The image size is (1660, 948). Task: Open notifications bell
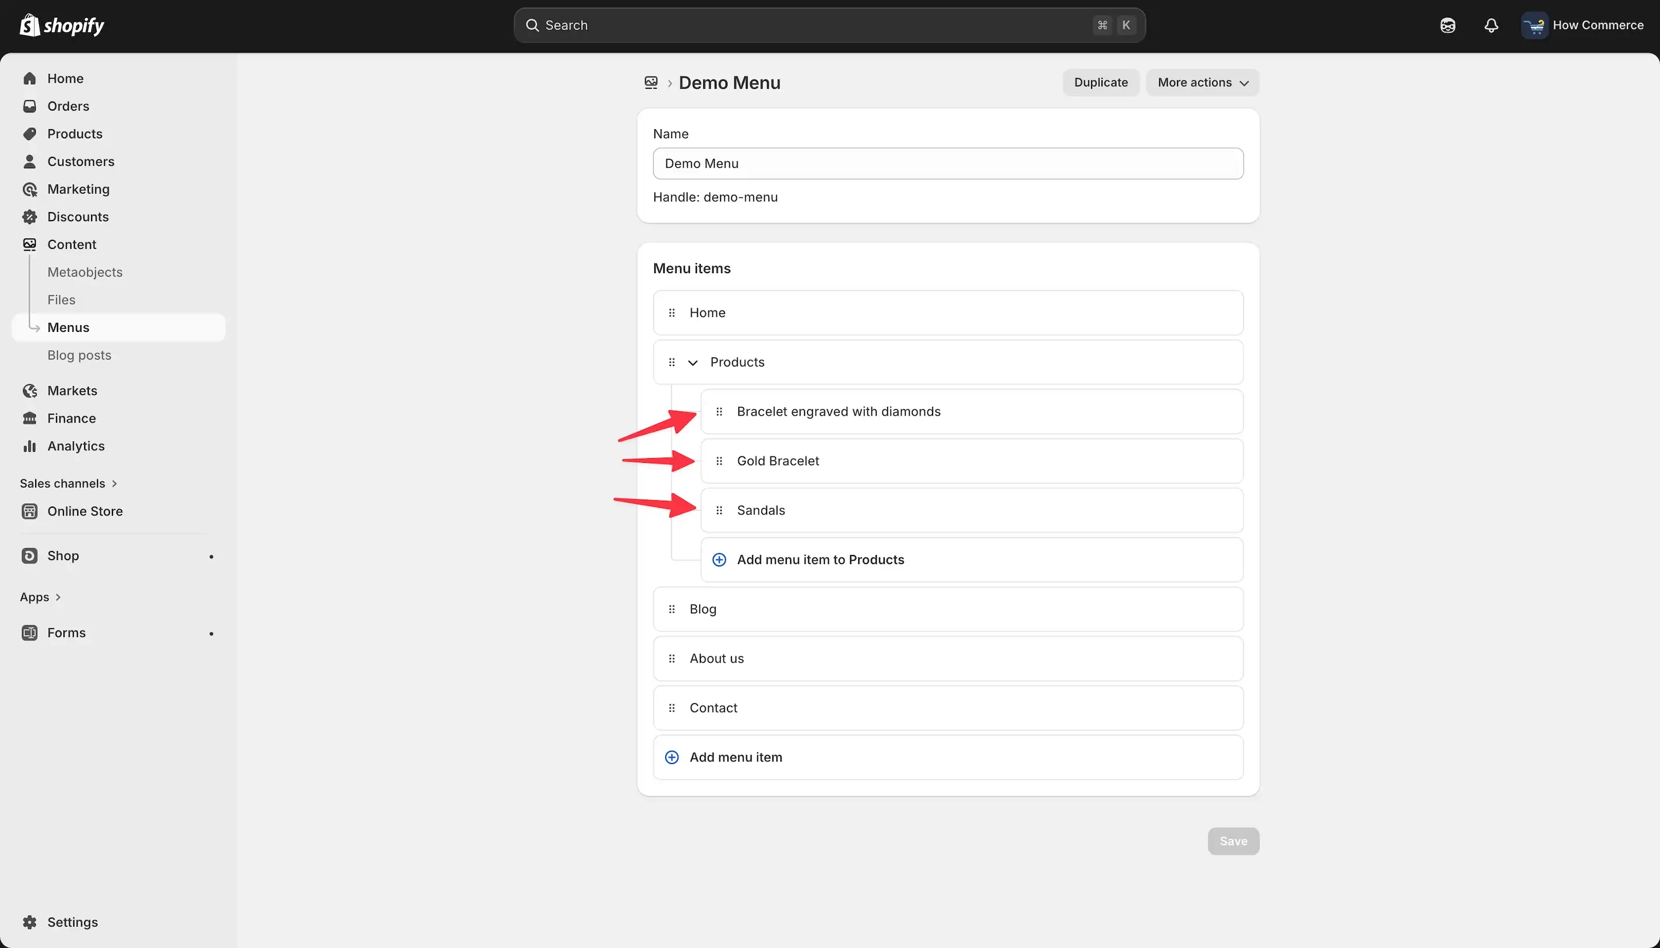[1491, 25]
